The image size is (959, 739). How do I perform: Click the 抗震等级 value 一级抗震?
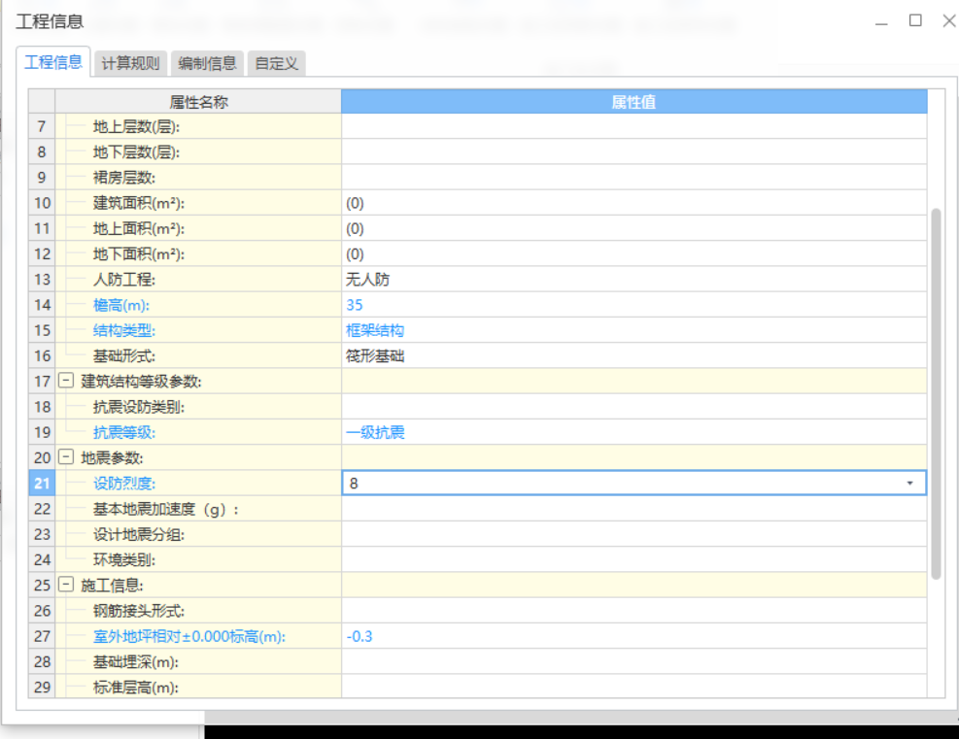tap(375, 433)
